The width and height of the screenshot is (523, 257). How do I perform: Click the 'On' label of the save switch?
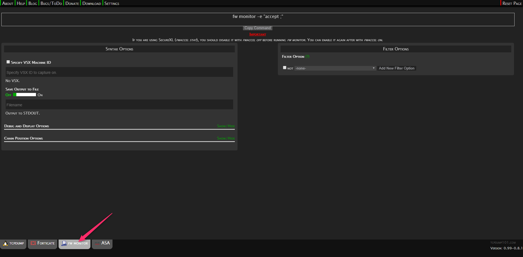coord(40,95)
